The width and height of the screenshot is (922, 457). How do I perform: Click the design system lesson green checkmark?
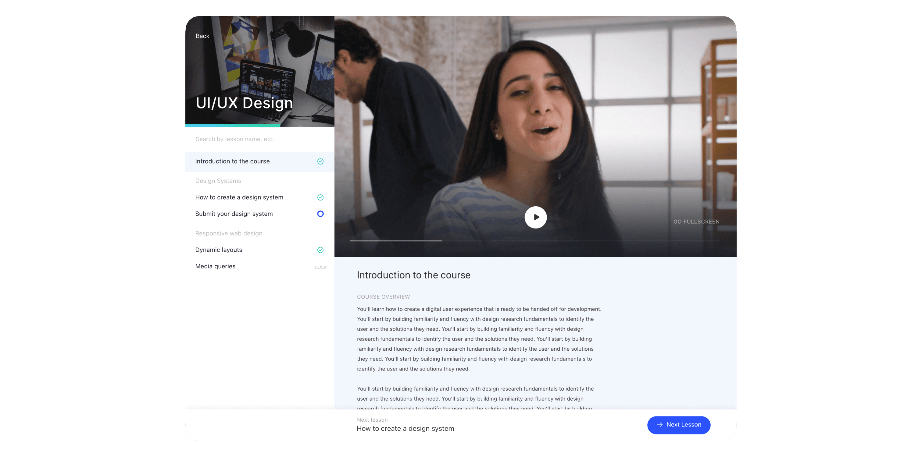[320, 197]
